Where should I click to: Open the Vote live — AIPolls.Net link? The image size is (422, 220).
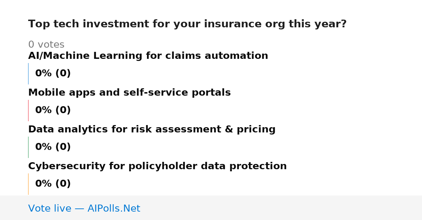pos(84,209)
